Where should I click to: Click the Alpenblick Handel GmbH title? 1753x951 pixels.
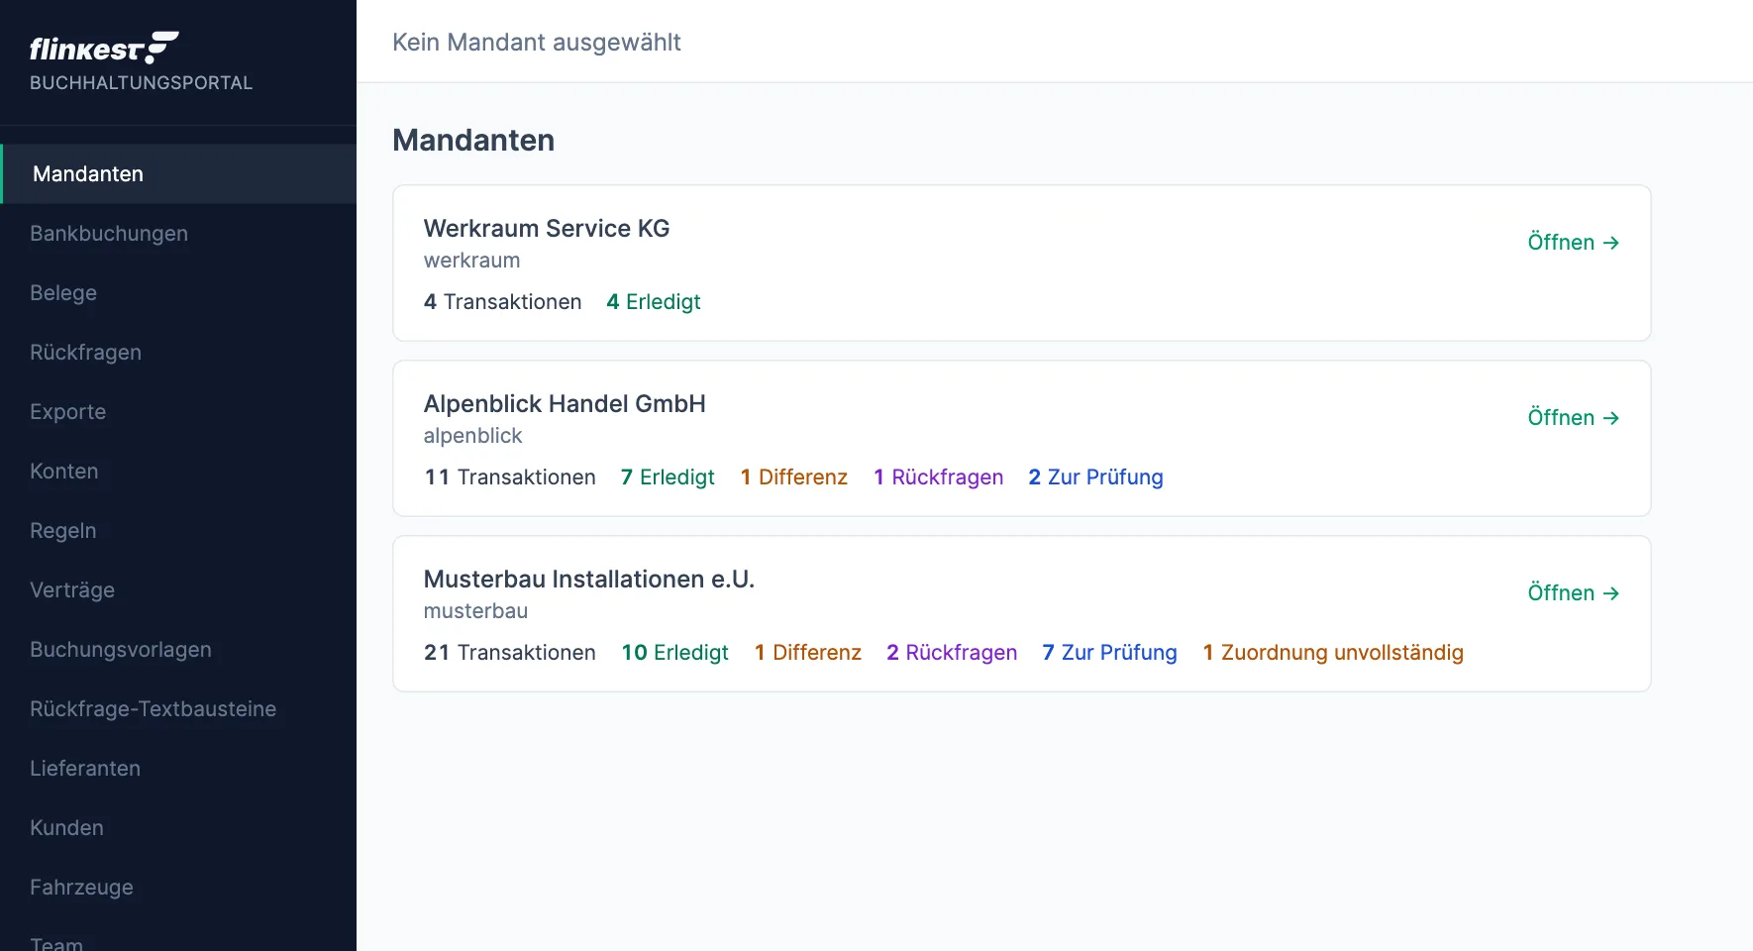pos(565,404)
